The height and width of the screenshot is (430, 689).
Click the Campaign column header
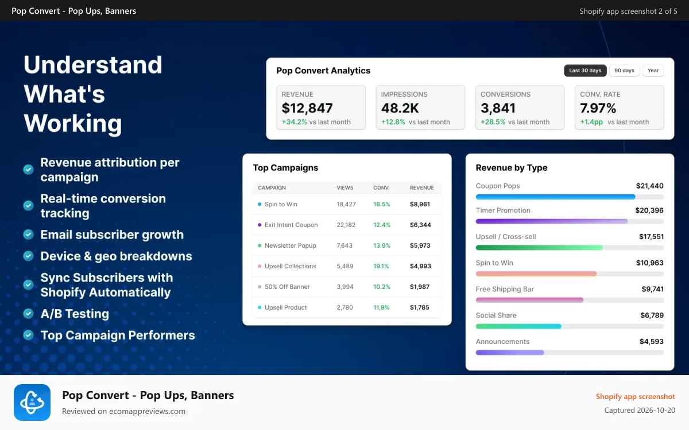272,187
